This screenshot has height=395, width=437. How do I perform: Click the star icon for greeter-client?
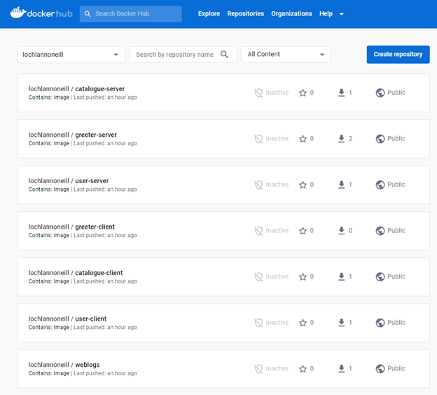click(x=303, y=231)
